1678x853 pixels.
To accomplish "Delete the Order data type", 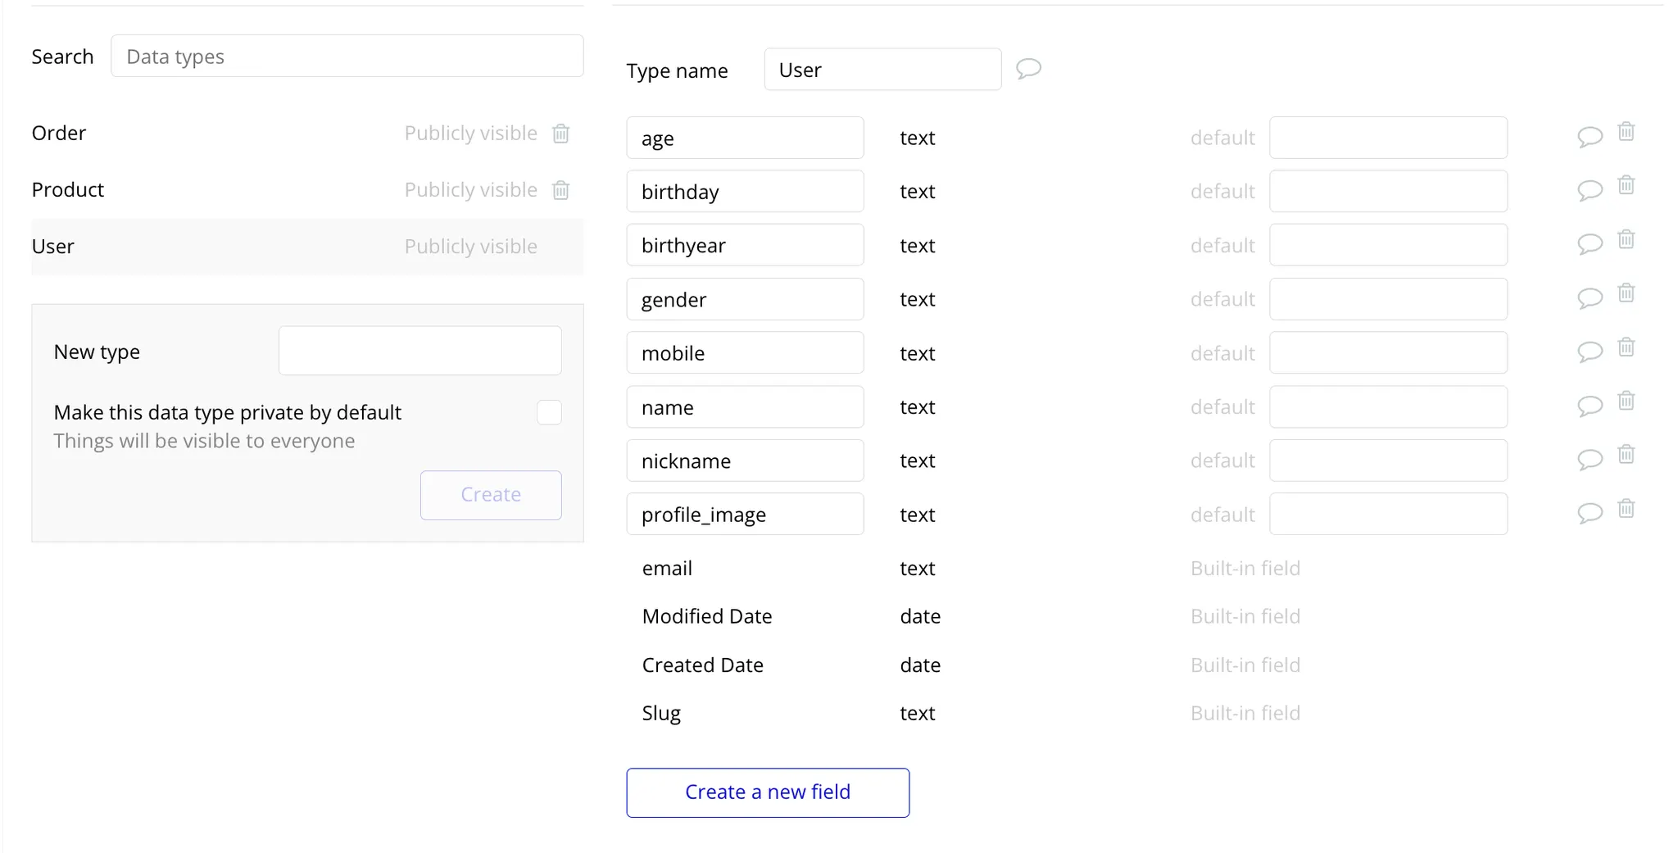I will (x=560, y=134).
